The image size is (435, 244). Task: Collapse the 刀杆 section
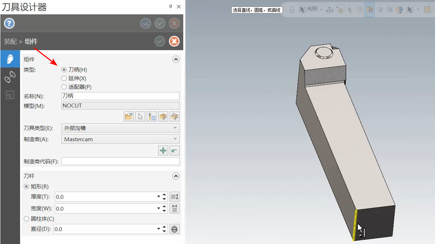(176, 176)
